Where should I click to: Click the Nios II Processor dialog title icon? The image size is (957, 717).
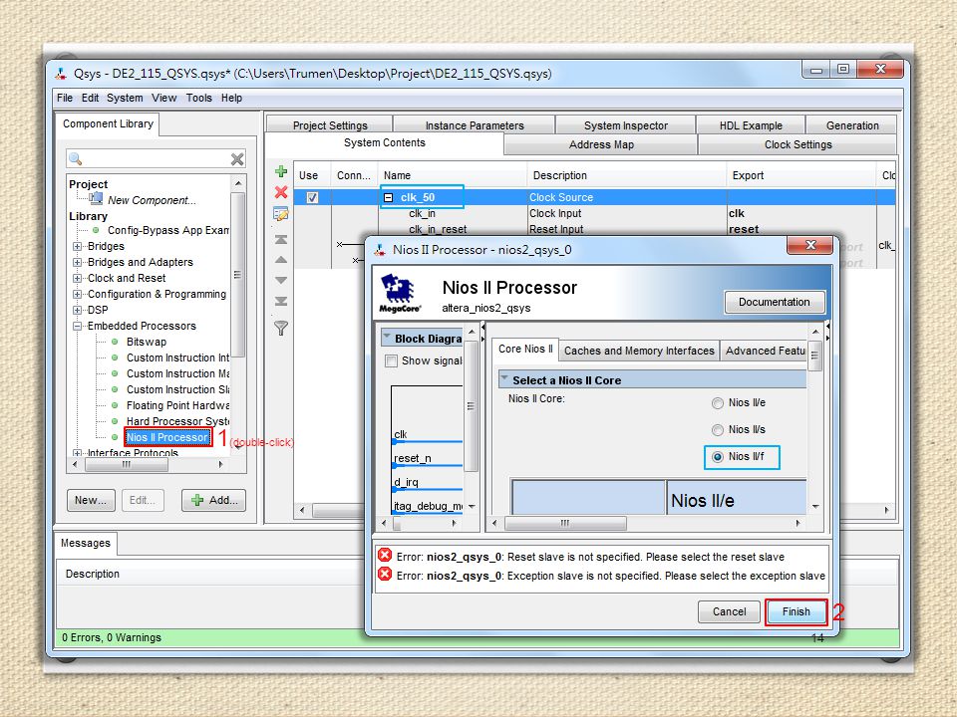pos(380,249)
